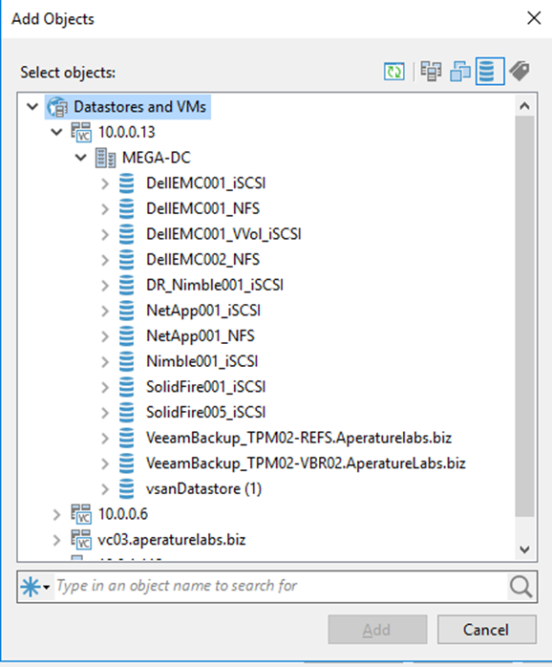The width and height of the screenshot is (552, 667).
Task: Click the DellEMC002_NFS datastore icon
Action: point(126,260)
